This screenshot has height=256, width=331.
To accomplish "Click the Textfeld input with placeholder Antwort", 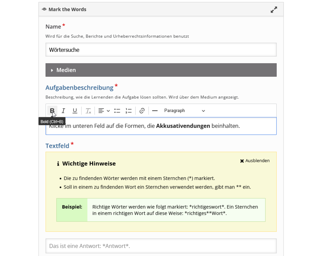I will 161,246.
